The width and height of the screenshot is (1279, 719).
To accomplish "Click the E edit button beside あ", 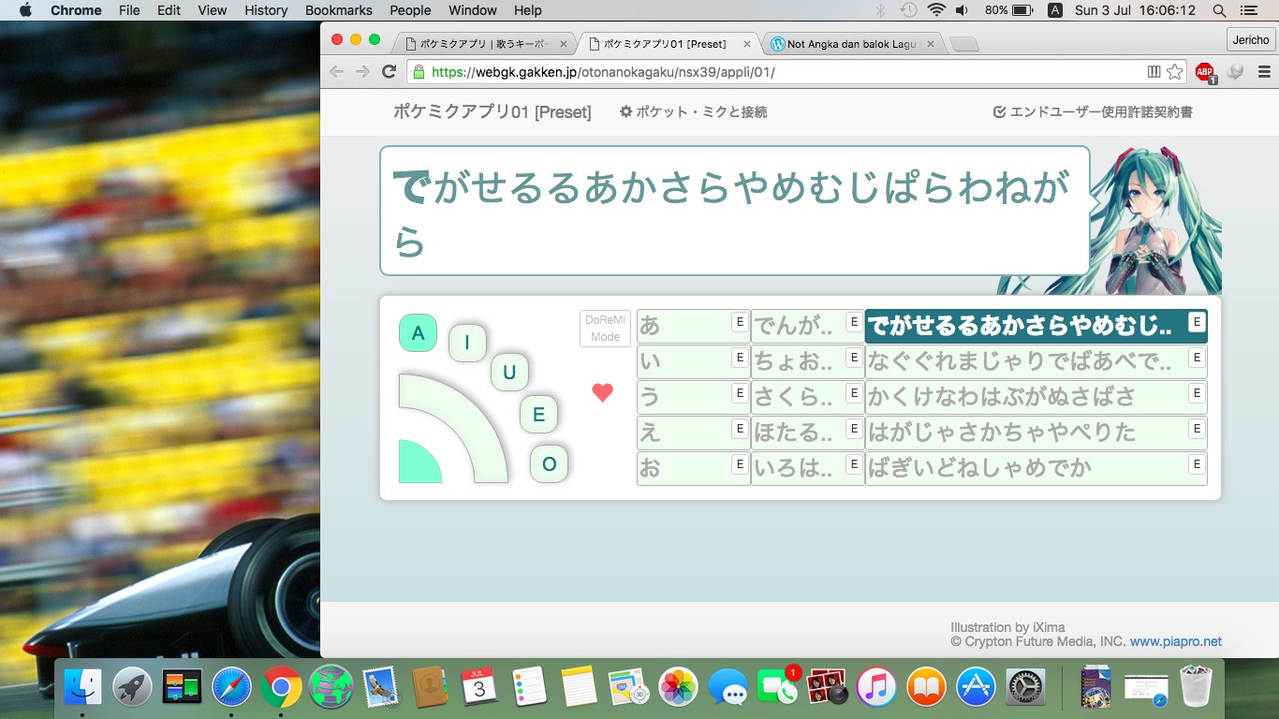I will click(x=740, y=323).
